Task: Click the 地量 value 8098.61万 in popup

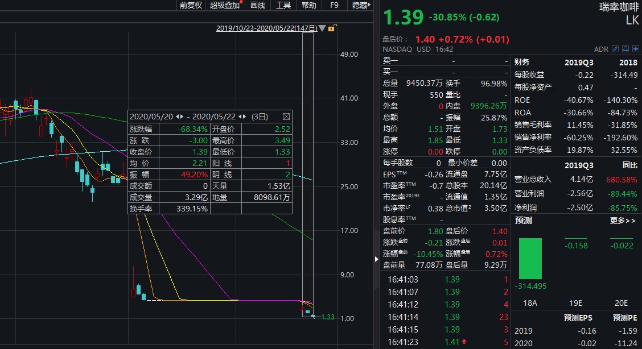Action: click(x=272, y=197)
